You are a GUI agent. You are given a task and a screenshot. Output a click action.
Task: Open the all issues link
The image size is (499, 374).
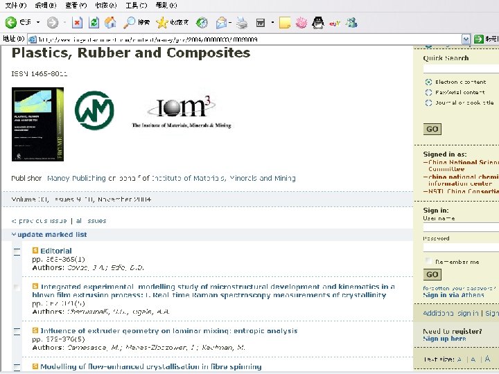91,221
